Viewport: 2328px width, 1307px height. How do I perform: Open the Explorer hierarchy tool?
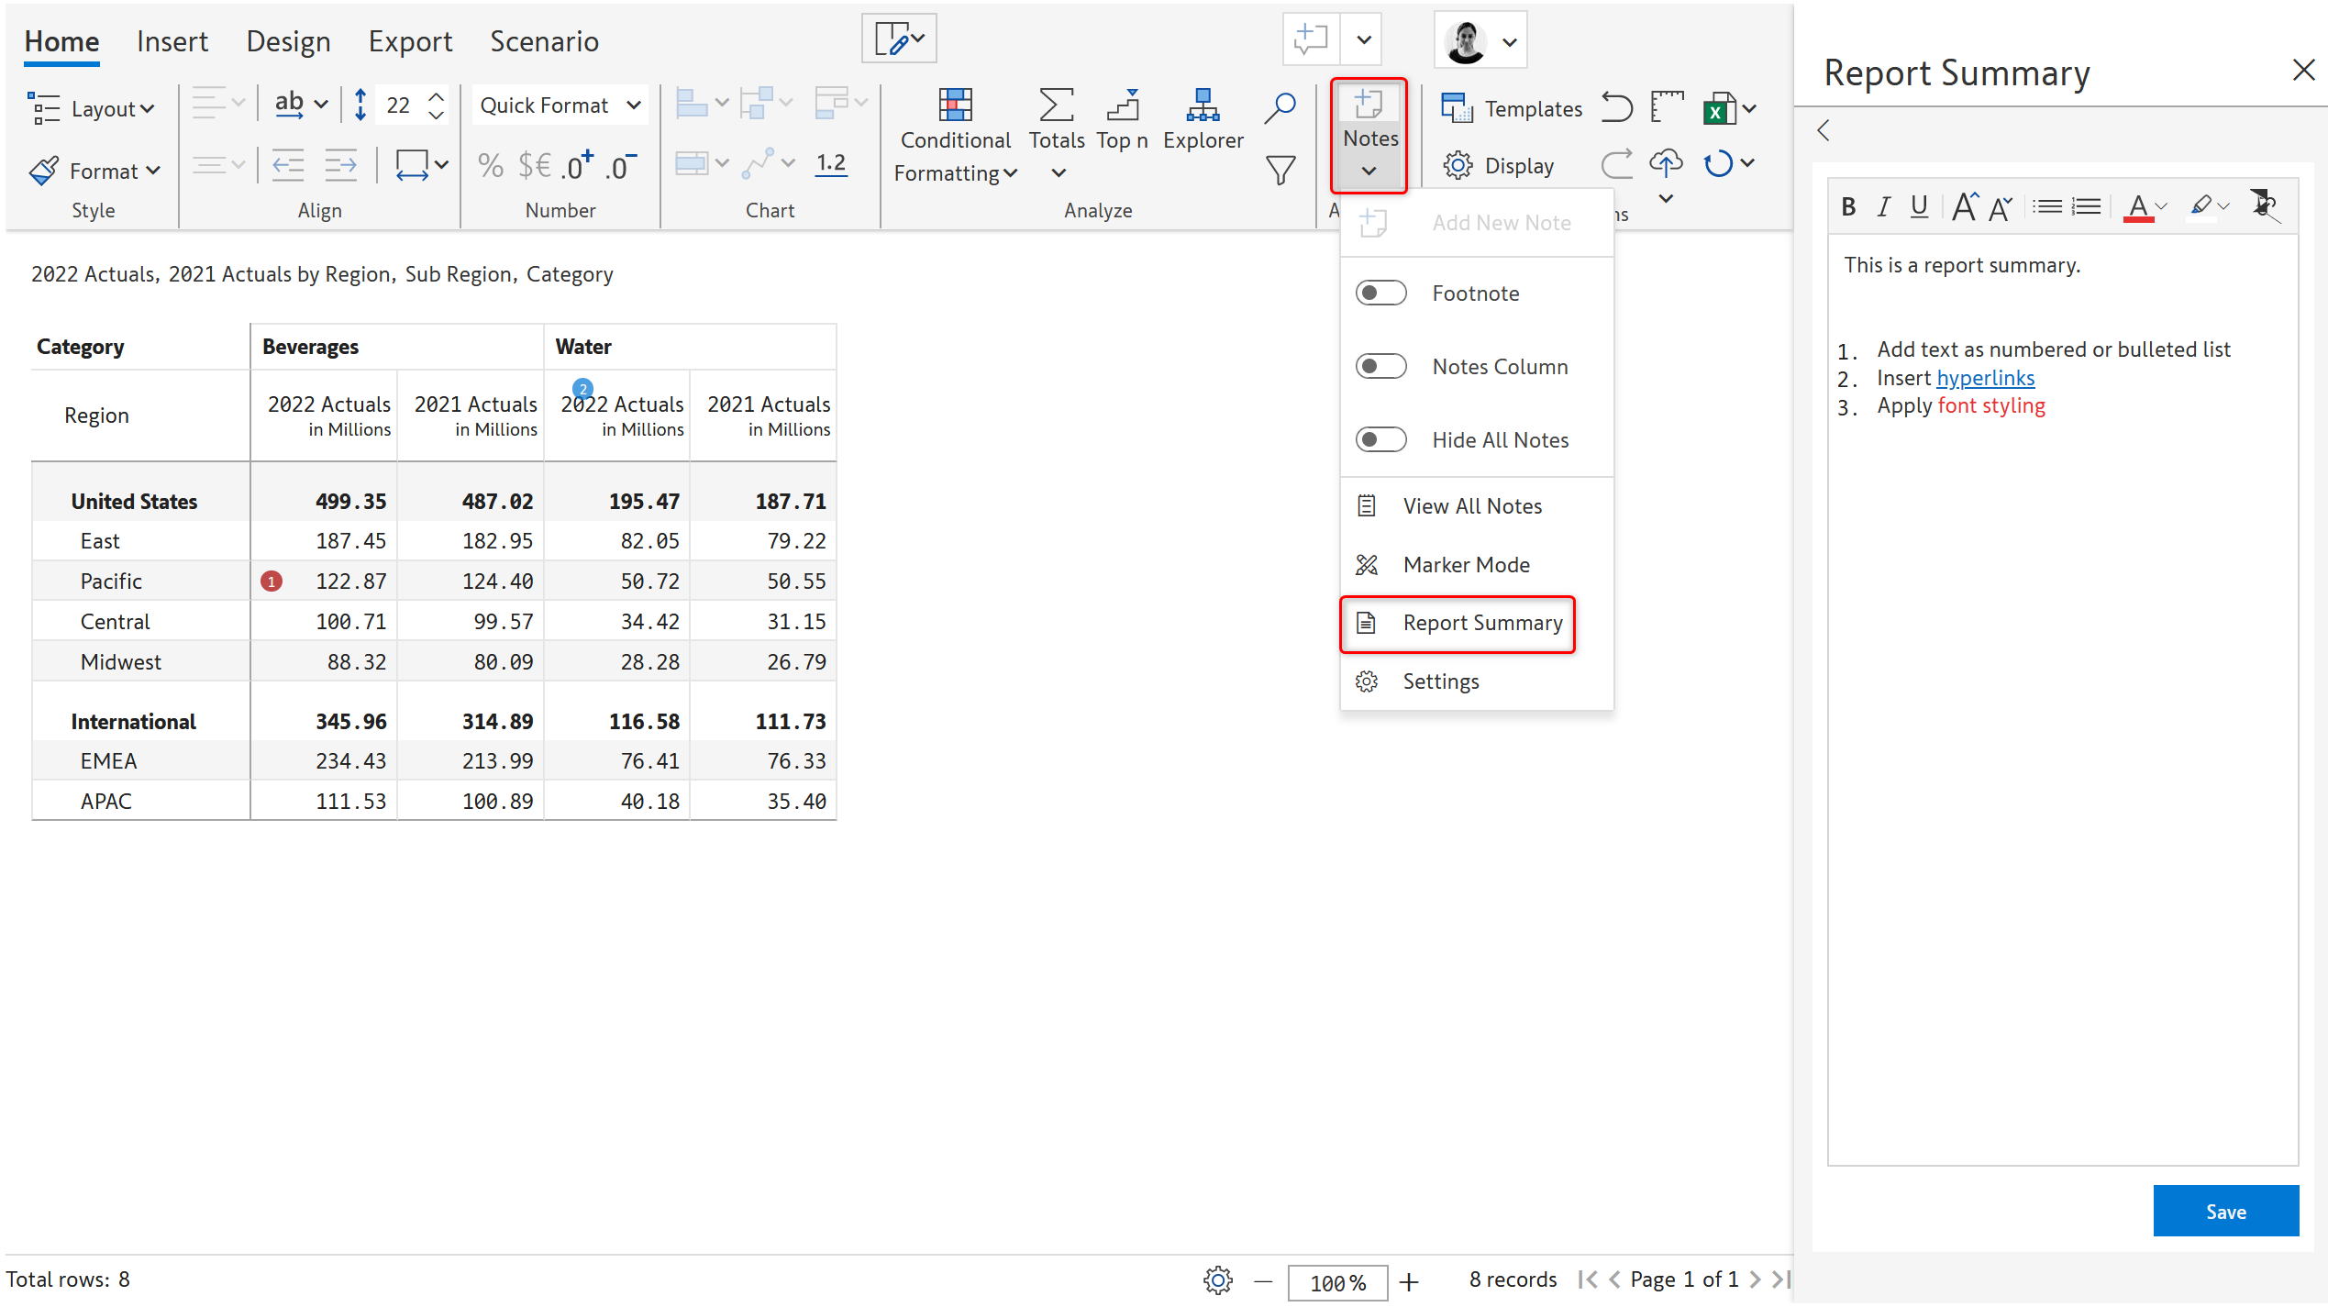click(x=1202, y=106)
